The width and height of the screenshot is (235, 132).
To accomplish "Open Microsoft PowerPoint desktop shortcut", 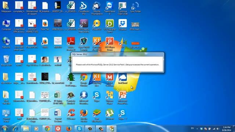I will coord(123,98).
